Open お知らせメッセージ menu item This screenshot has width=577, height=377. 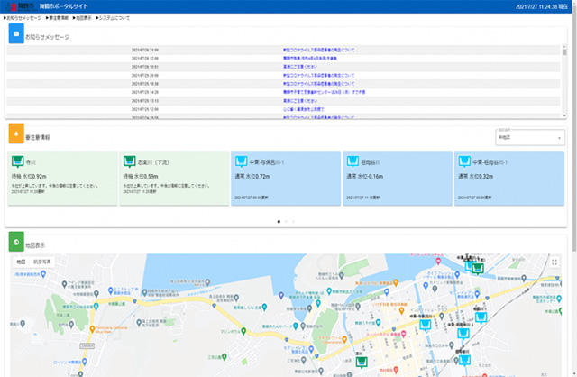click(23, 17)
